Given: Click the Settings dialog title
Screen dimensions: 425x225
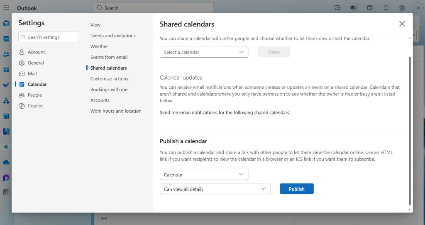Looking at the screenshot, I should tap(32, 23).
